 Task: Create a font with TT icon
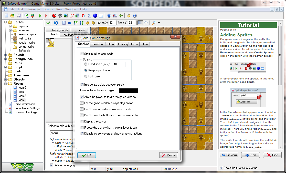(x=83, y=16)
